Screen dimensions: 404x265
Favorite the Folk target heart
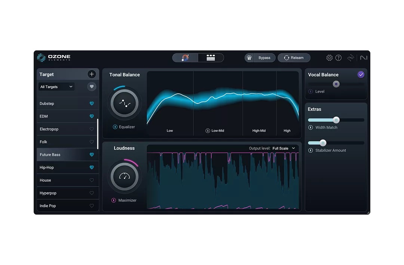(92, 142)
